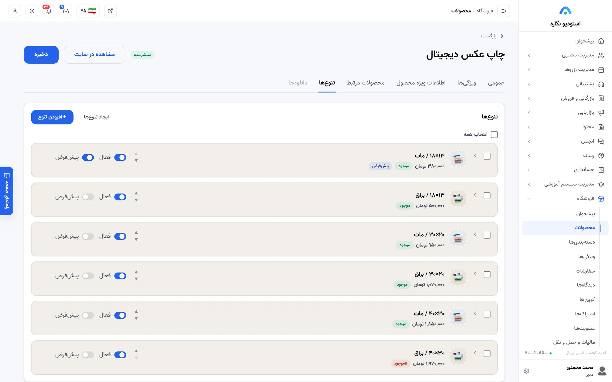Collapse the فروشگاه sidebar section chevron
612x382 pixels.
(529, 199)
